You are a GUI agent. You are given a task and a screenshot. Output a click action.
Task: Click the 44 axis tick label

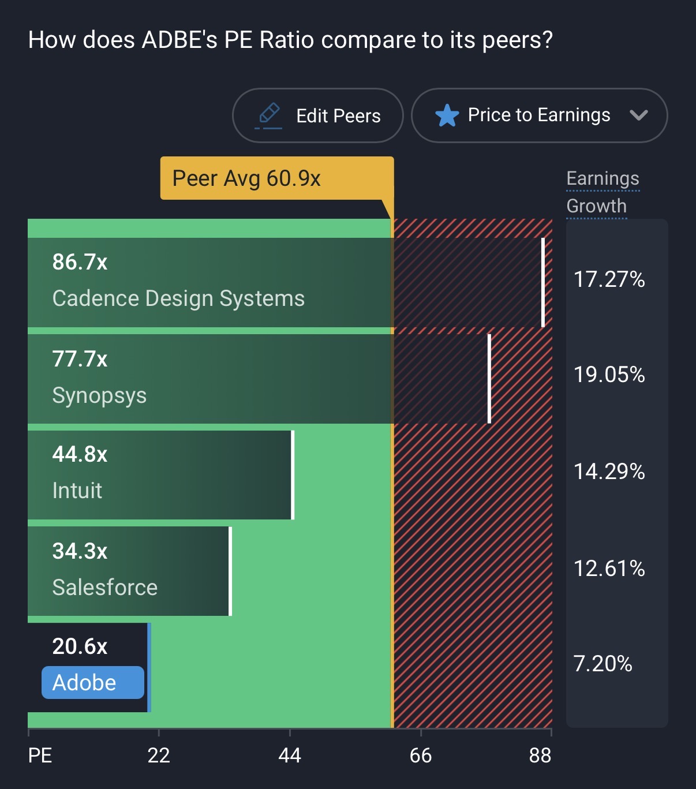tap(290, 756)
